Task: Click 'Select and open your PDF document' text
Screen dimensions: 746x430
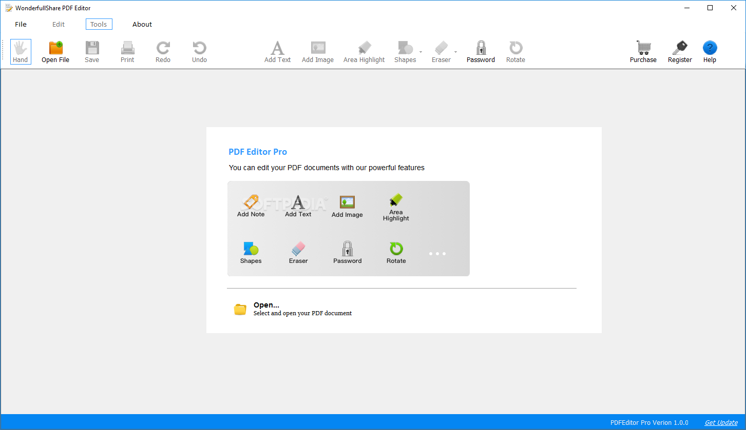Action: pos(302,313)
